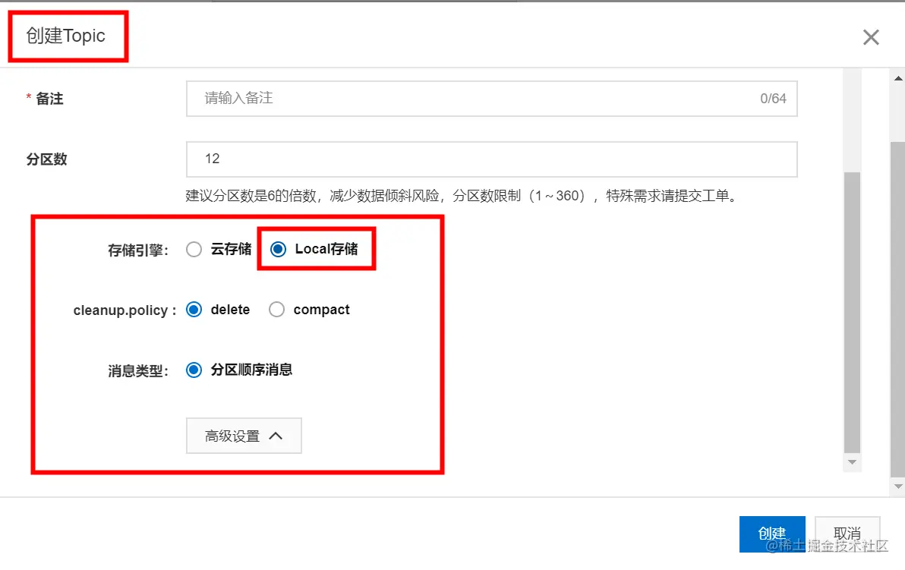Screen dimensions: 905x570
Task: Close the 创建Topic dialog with X
Action: (x=870, y=37)
